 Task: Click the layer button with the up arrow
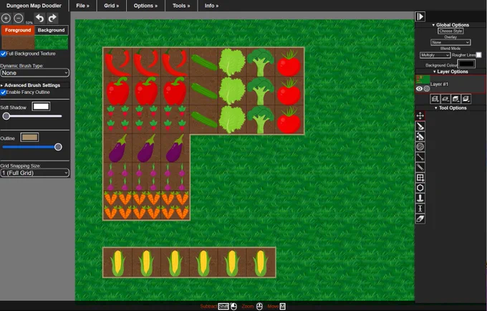pyautogui.click(x=455, y=99)
